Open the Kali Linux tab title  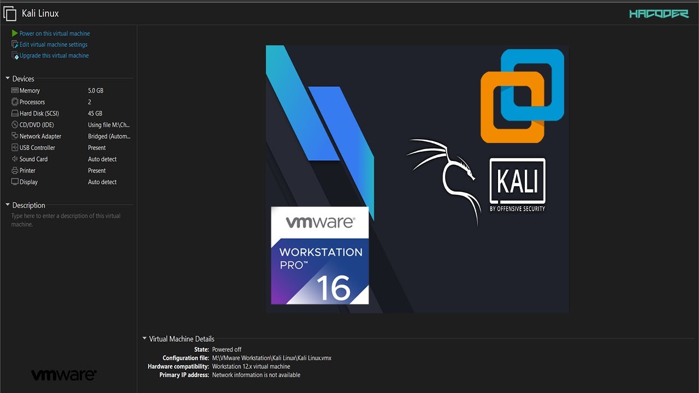(40, 13)
